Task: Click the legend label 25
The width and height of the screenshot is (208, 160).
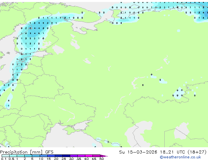Action: coord(64,159)
